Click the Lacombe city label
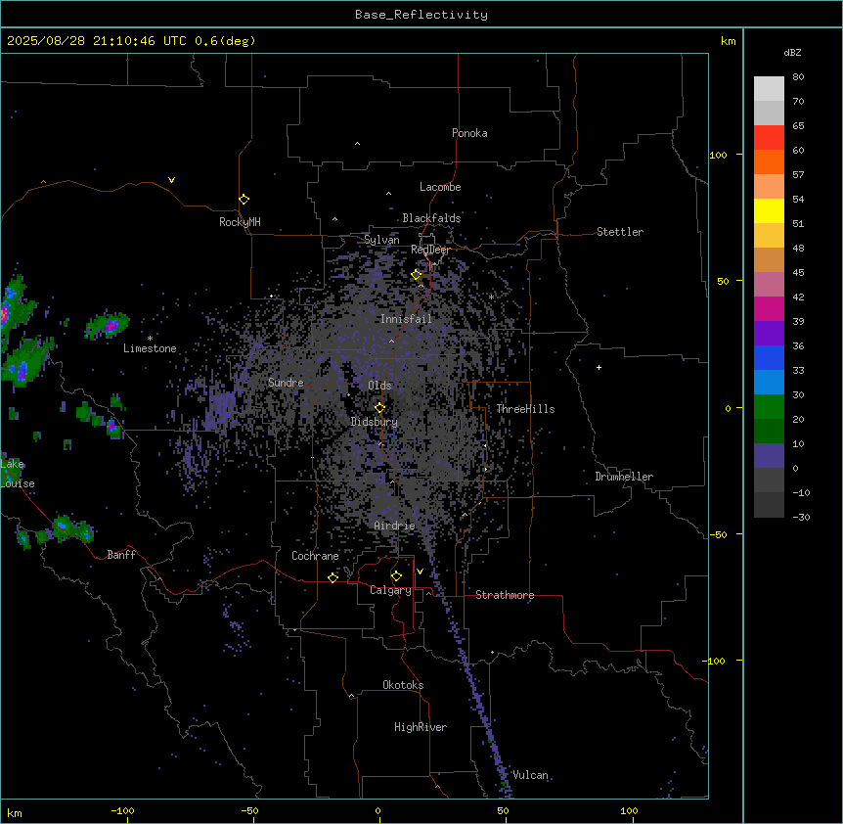This screenshot has height=824, width=843. [440, 187]
